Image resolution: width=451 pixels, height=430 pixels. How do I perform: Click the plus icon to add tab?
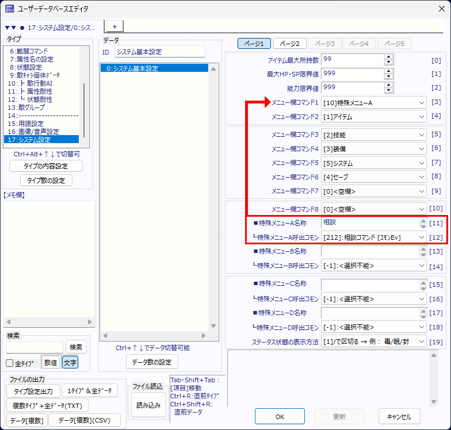(x=114, y=26)
